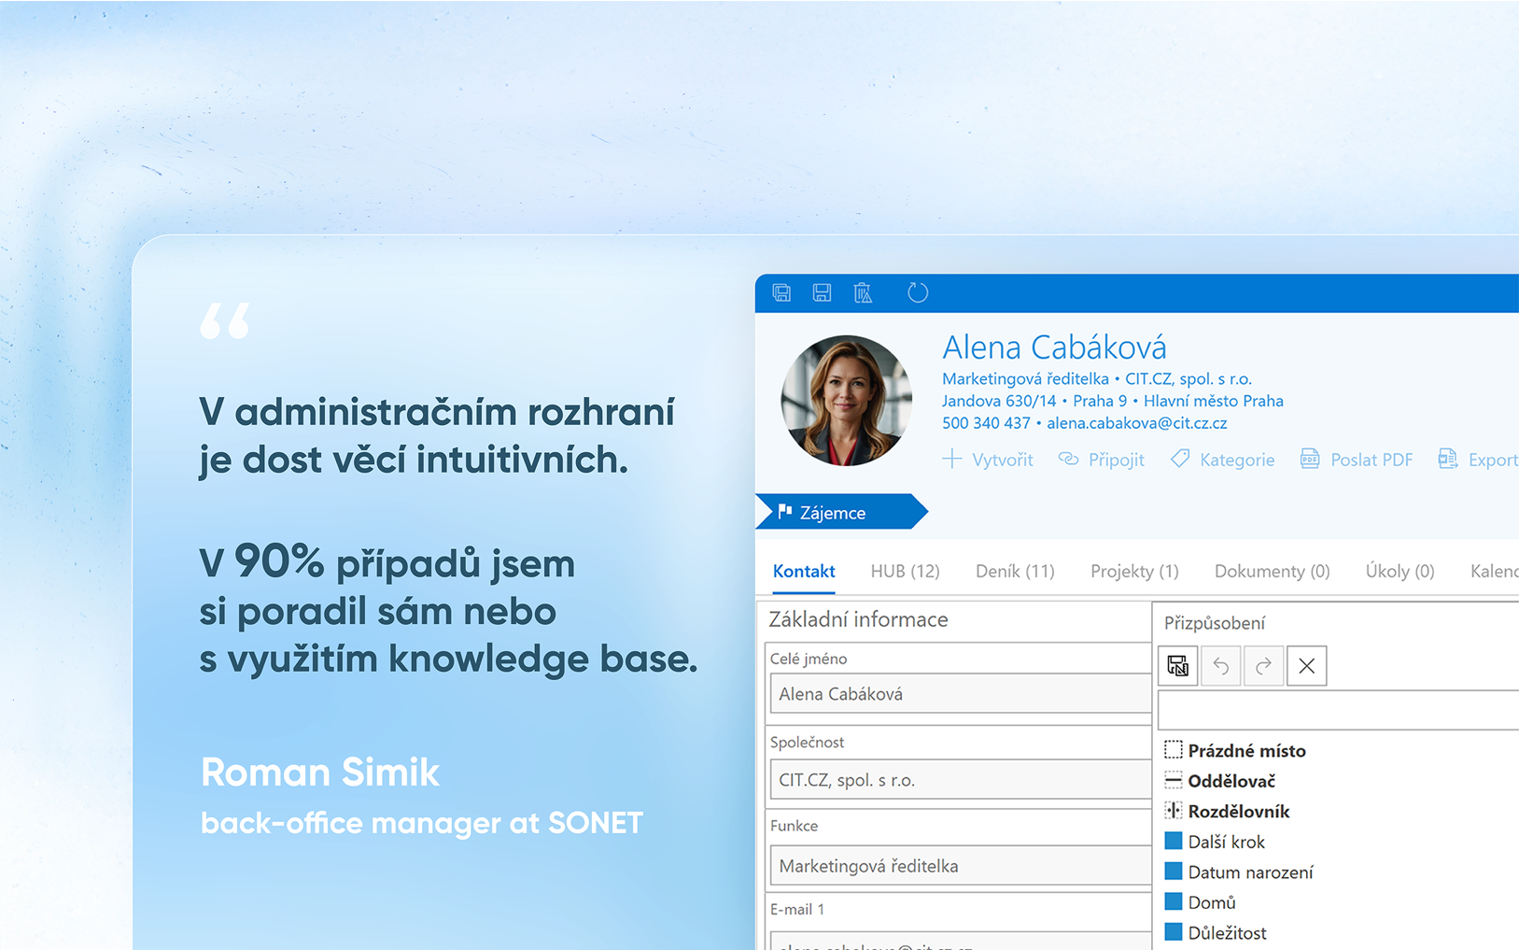Viewport: 1519px width, 950px height.
Task: Click the Celé jméno input field
Action: coord(960,694)
